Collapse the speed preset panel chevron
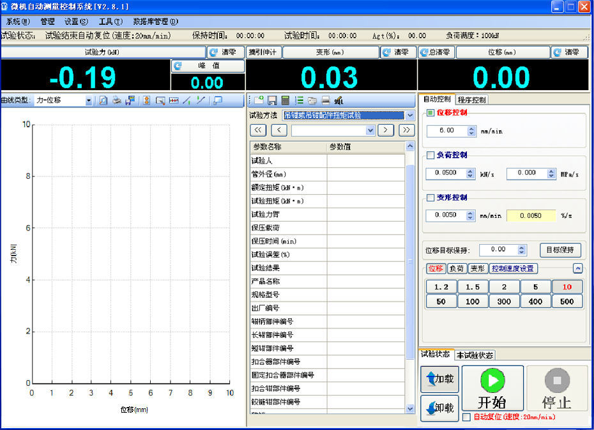594x430 pixels. pyautogui.click(x=577, y=269)
